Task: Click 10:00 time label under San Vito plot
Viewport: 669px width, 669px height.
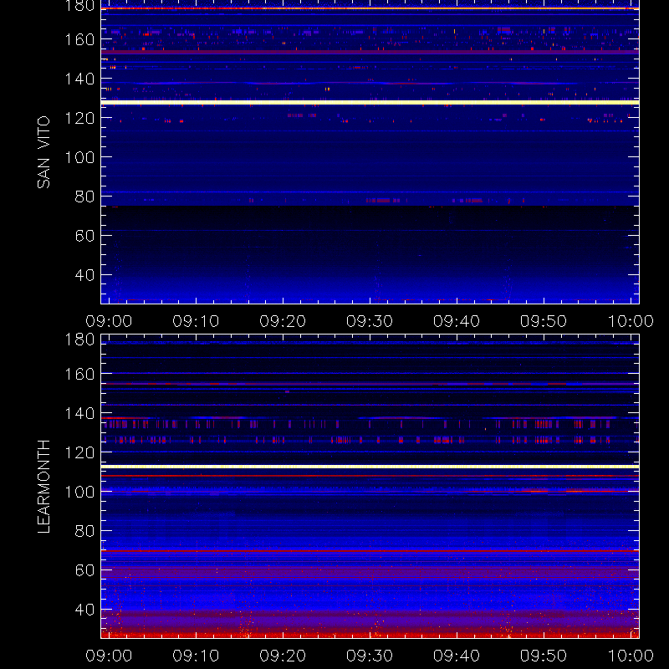Action: pos(631,321)
